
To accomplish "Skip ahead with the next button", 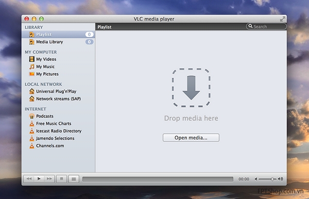I will (x=49, y=179).
